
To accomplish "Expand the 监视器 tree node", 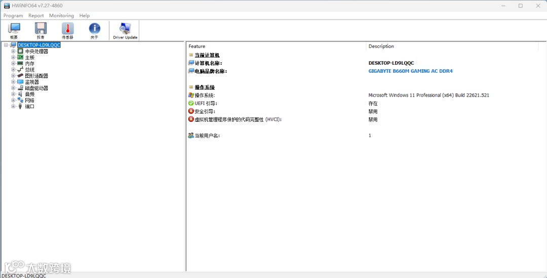I will point(13,82).
